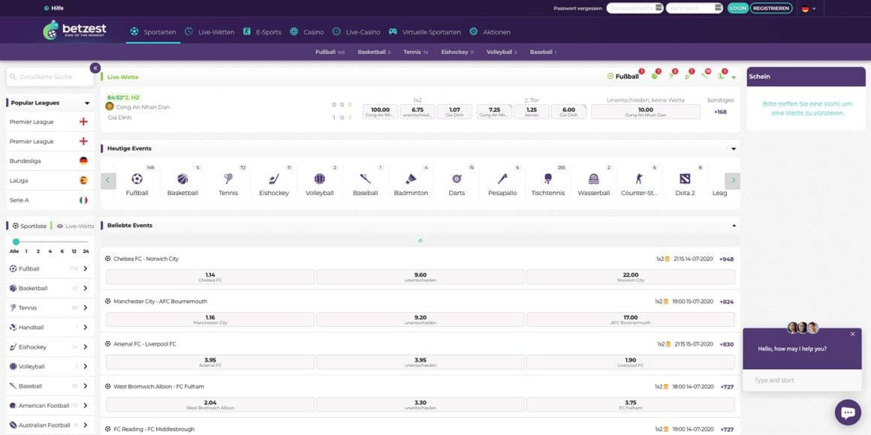
Task: Open the E-Sports tab
Action: click(x=262, y=31)
